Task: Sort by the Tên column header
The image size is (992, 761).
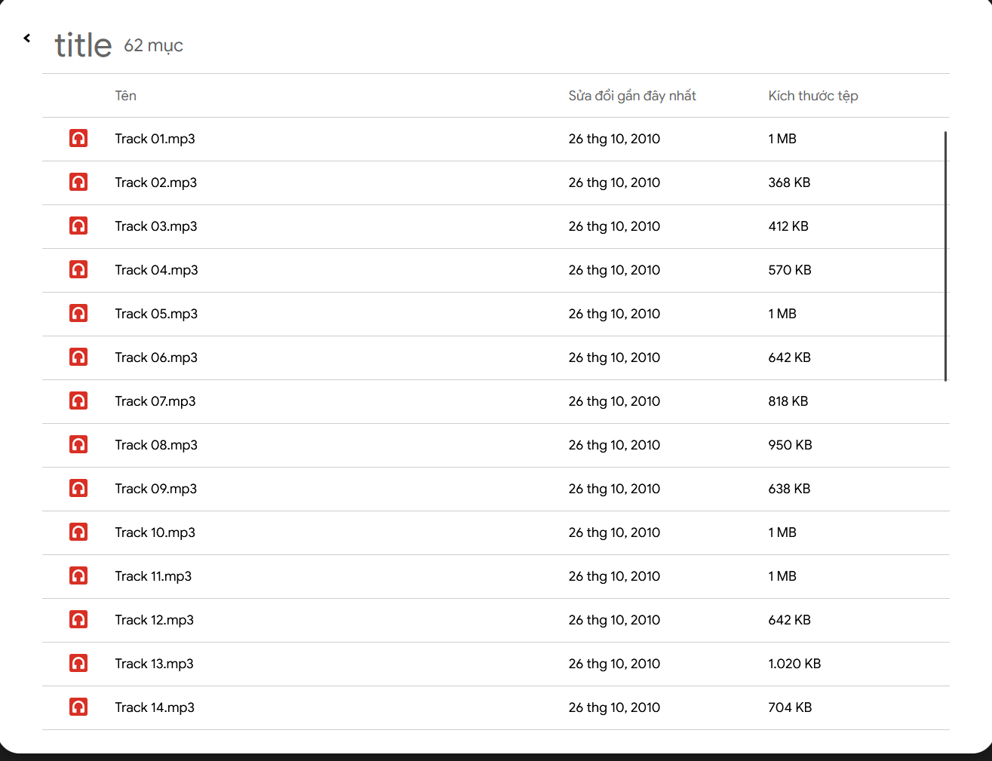Action: [126, 96]
